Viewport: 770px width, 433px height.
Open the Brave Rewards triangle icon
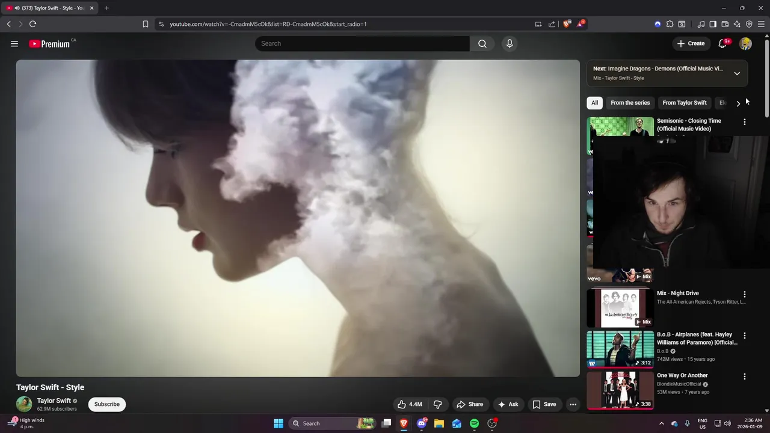[581, 24]
